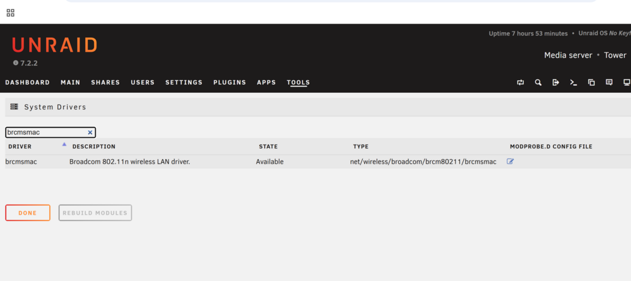
Task: Open the search magnifier icon
Action: click(538, 83)
